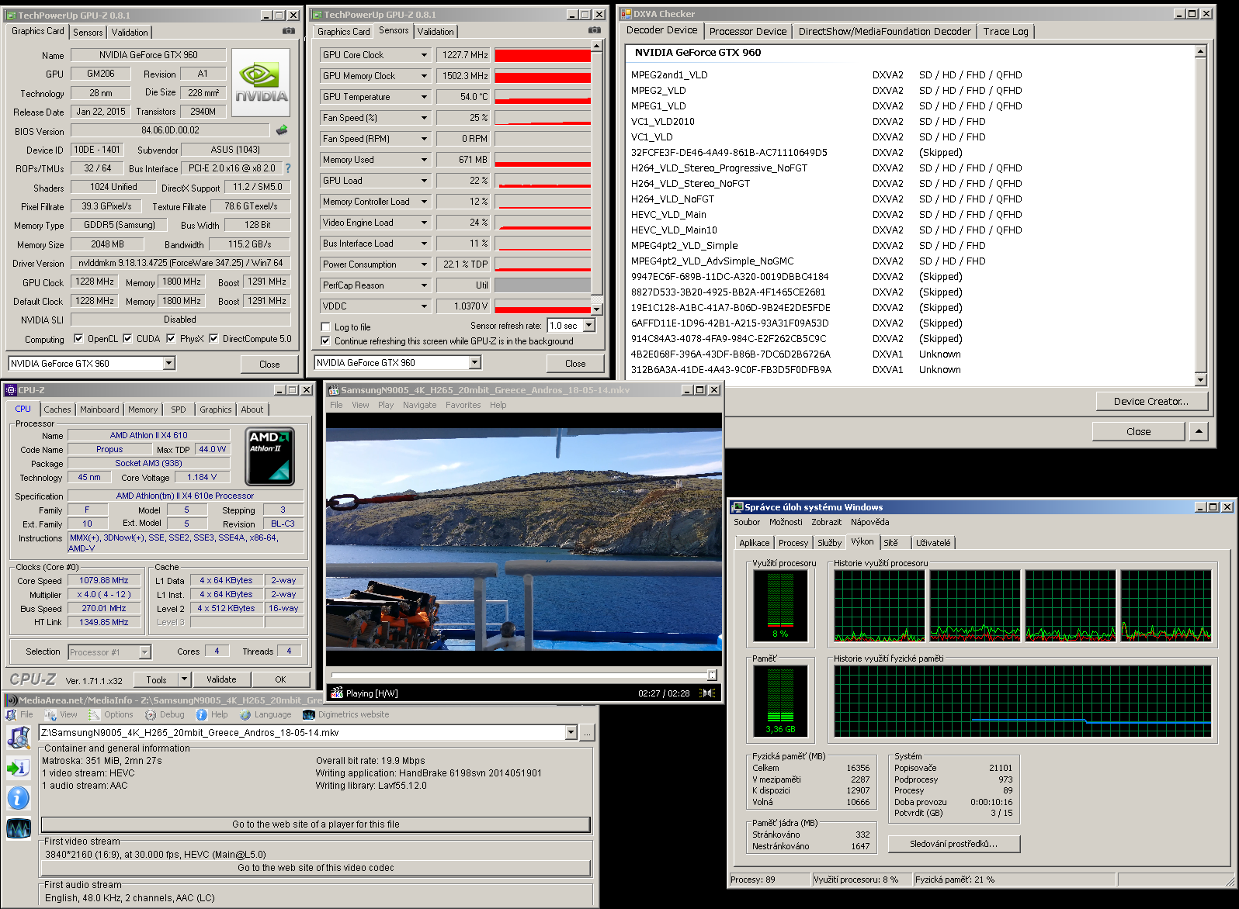Toggle the CUDA checkbox
Screen dimensions: 1239x909
127,338
